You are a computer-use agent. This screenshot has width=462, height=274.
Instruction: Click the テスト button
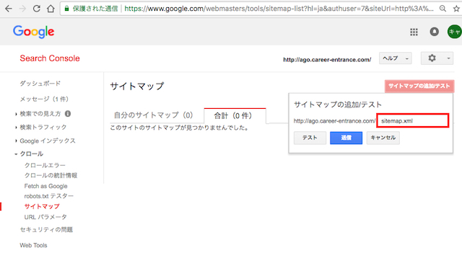(x=310, y=138)
